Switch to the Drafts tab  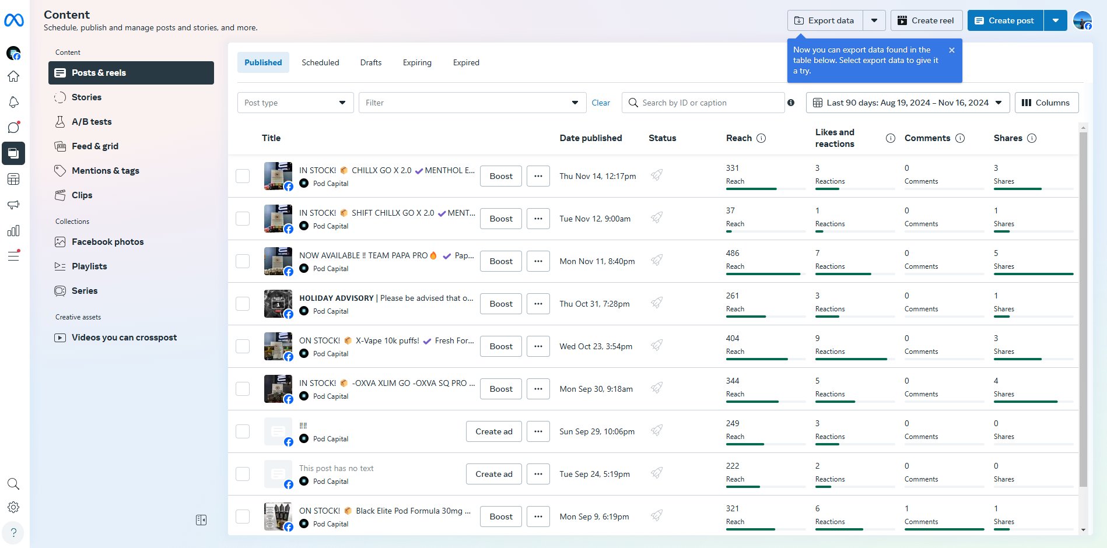pos(371,62)
